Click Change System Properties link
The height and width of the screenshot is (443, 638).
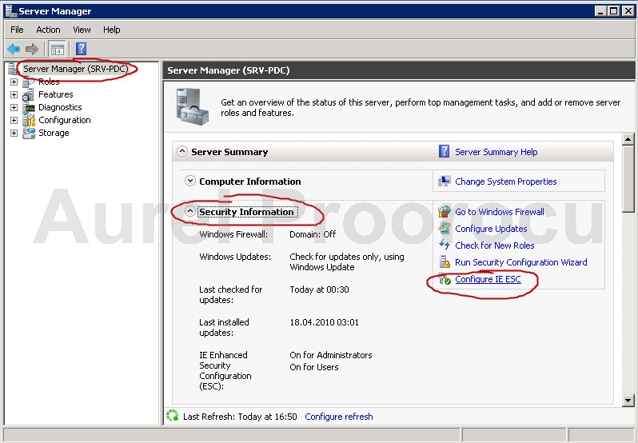506,182
